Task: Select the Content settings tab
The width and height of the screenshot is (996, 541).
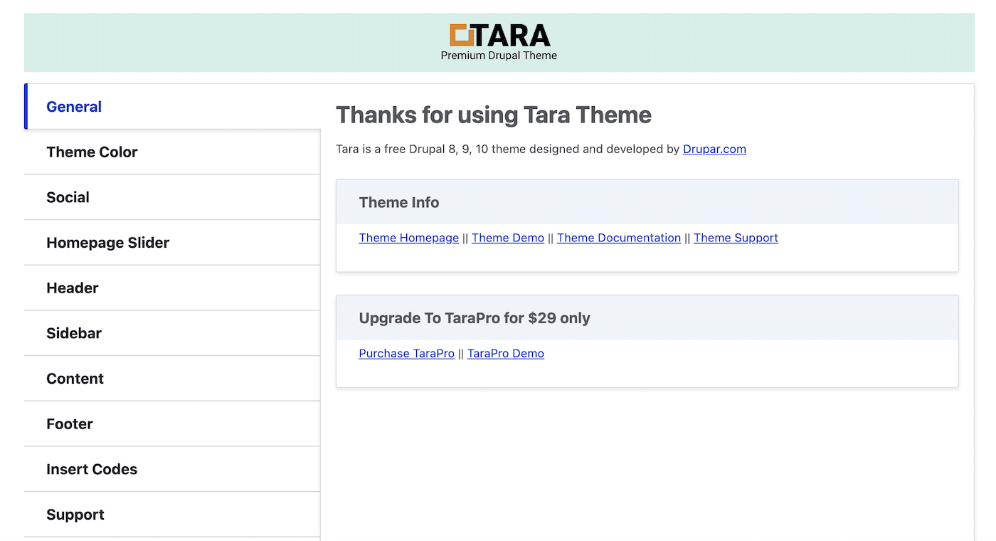Action: pos(75,378)
